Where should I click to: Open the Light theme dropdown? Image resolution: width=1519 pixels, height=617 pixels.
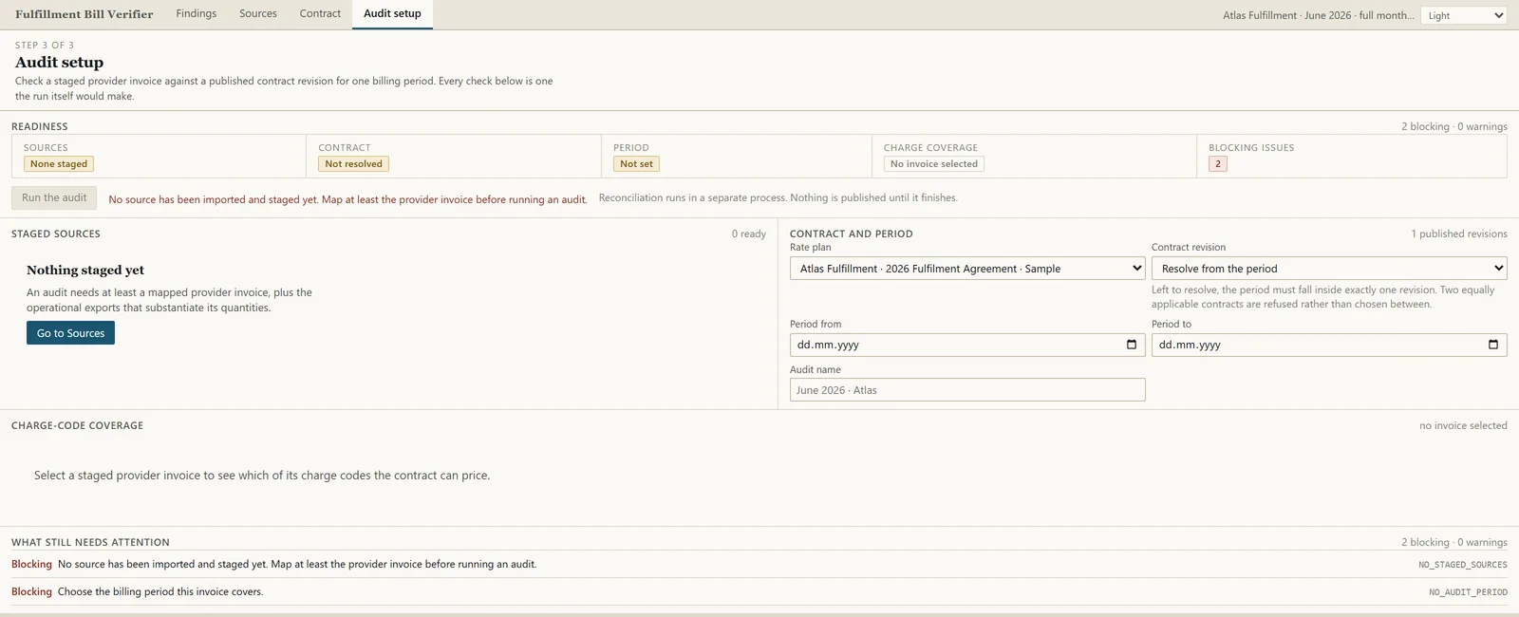[1464, 15]
